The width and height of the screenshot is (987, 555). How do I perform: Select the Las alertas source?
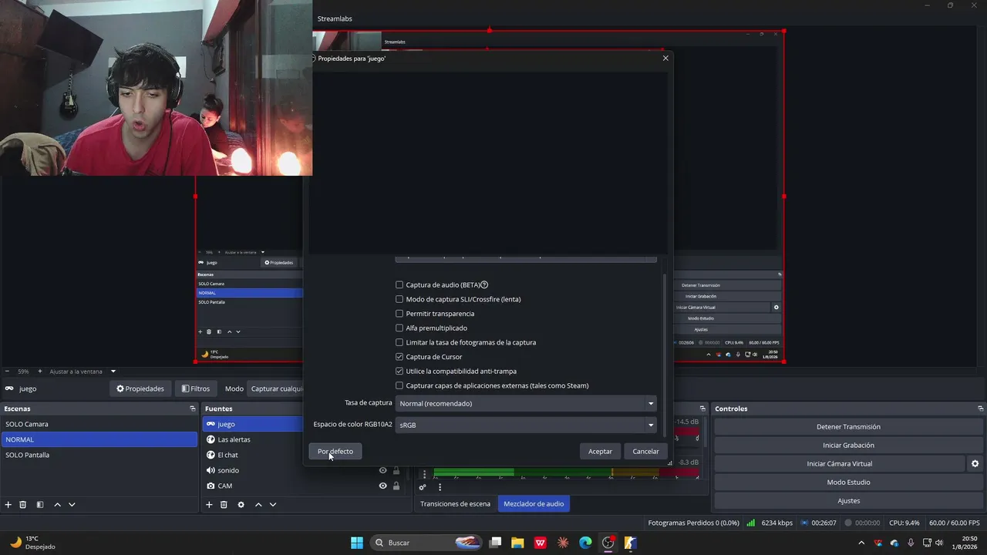(x=254, y=439)
